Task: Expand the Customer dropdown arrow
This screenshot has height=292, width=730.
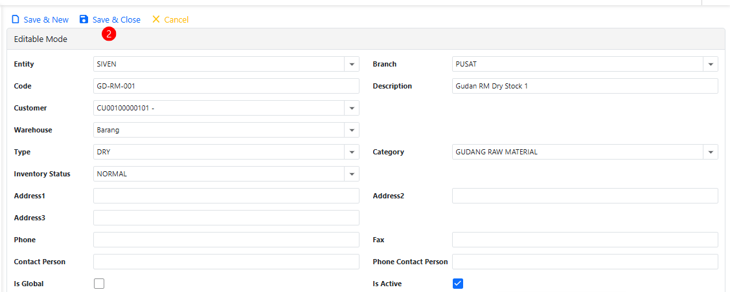Action: coord(352,108)
